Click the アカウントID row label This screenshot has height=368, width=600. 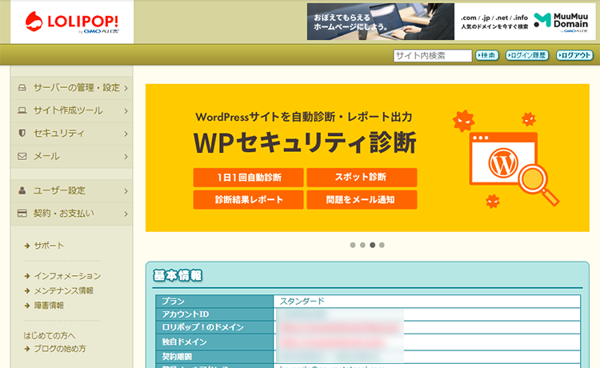(x=186, y=314)
